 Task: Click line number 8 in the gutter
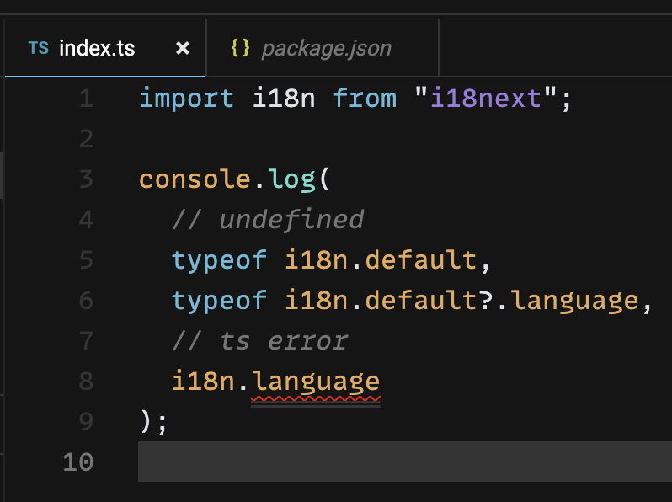[x=86, y=381]
